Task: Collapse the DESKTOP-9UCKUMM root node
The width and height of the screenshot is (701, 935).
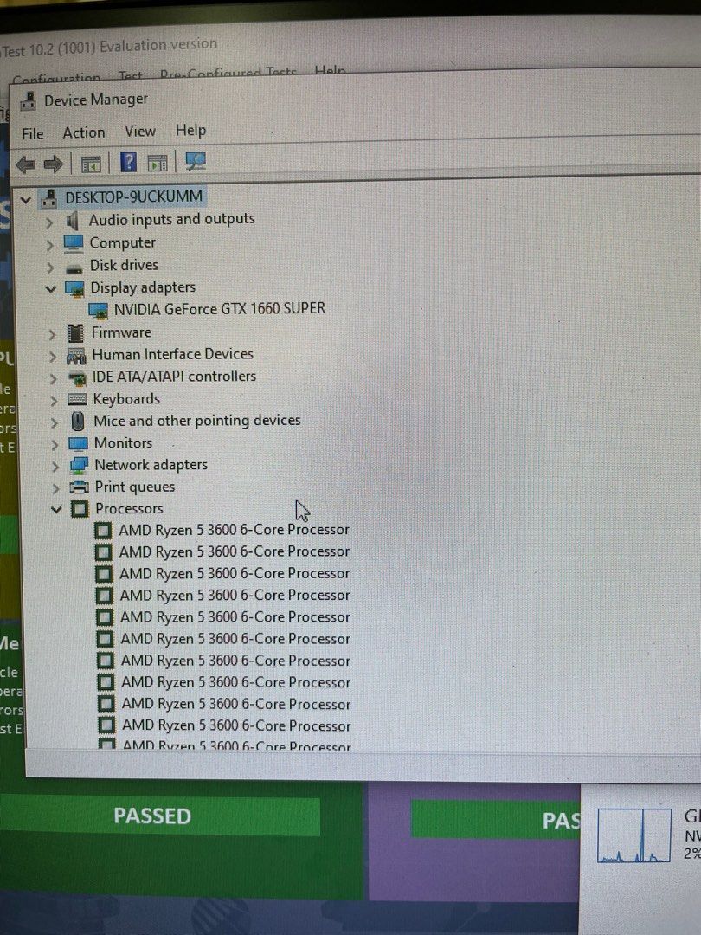Action: pos(25,198)
